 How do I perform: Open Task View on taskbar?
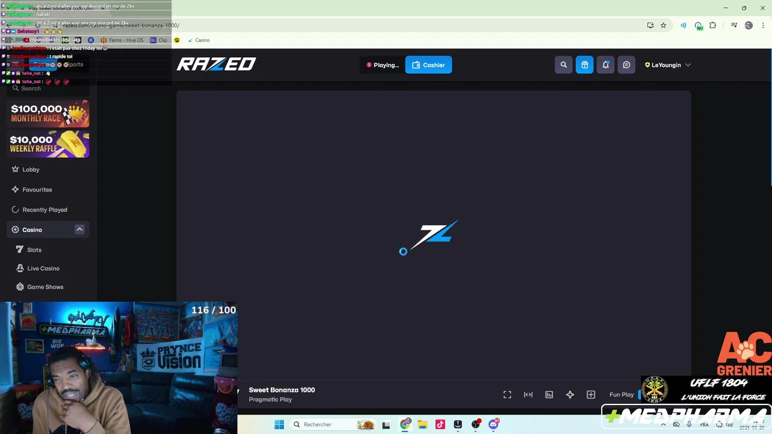coord(386,424)
